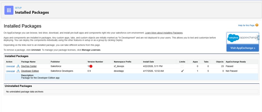Viewport: 262px width, 112px height.
Task: Click the Install Date column header
Action: pyautogui.click(x=148, y=62)
